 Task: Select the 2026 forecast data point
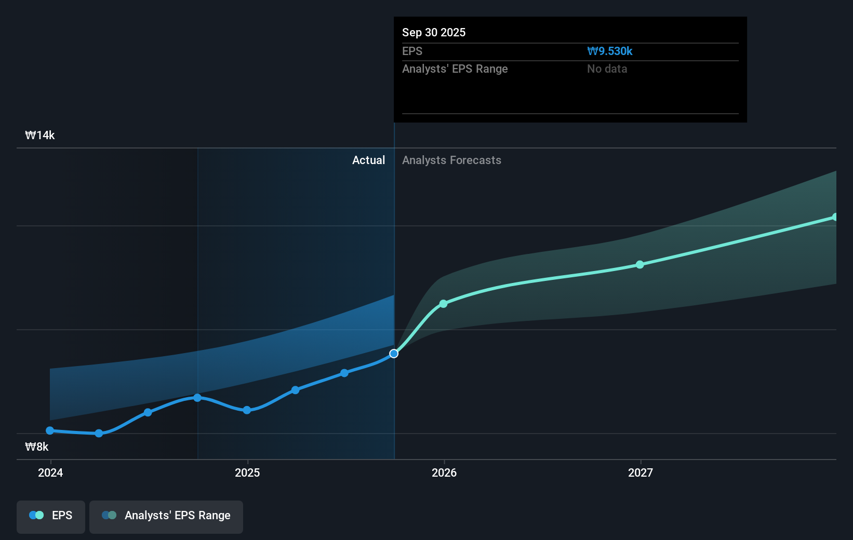click(x=443, y=304)
